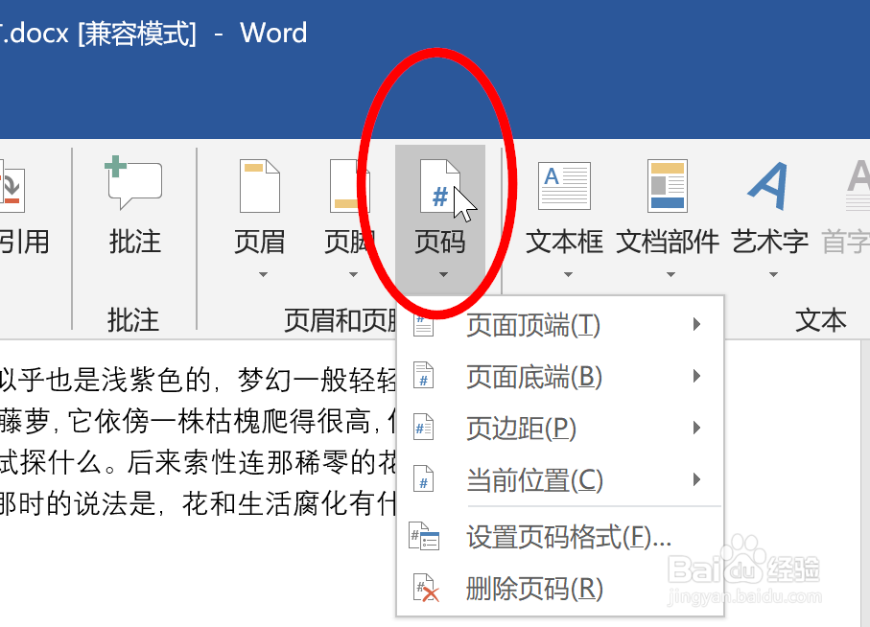870x627 pixels.
Task: Select 当前位置(C) menu entry
Action: click(560, 479)
